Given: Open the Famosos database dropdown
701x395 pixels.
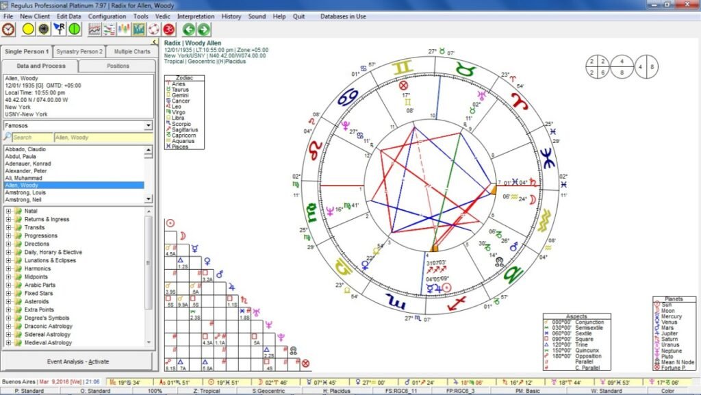Looking at the screenshot, I should [148, 125].
